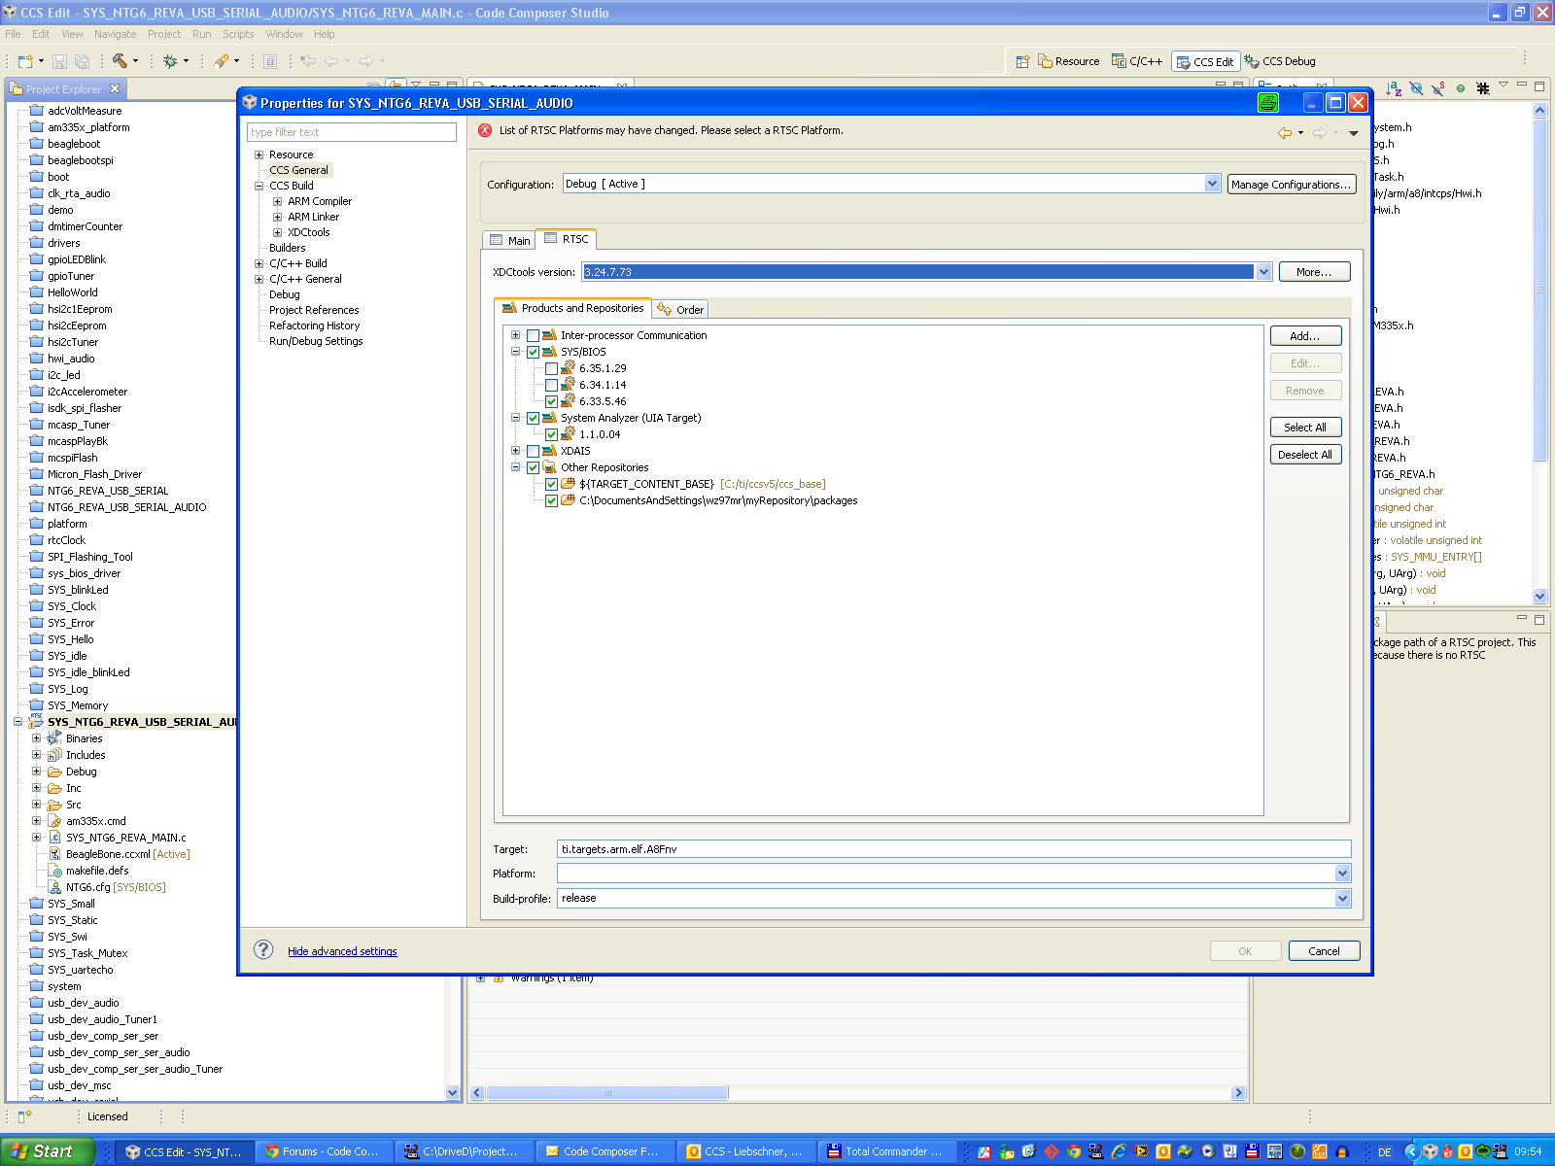
Task: Click the Manage Configurations button
Action: [x=1291, y=185]
